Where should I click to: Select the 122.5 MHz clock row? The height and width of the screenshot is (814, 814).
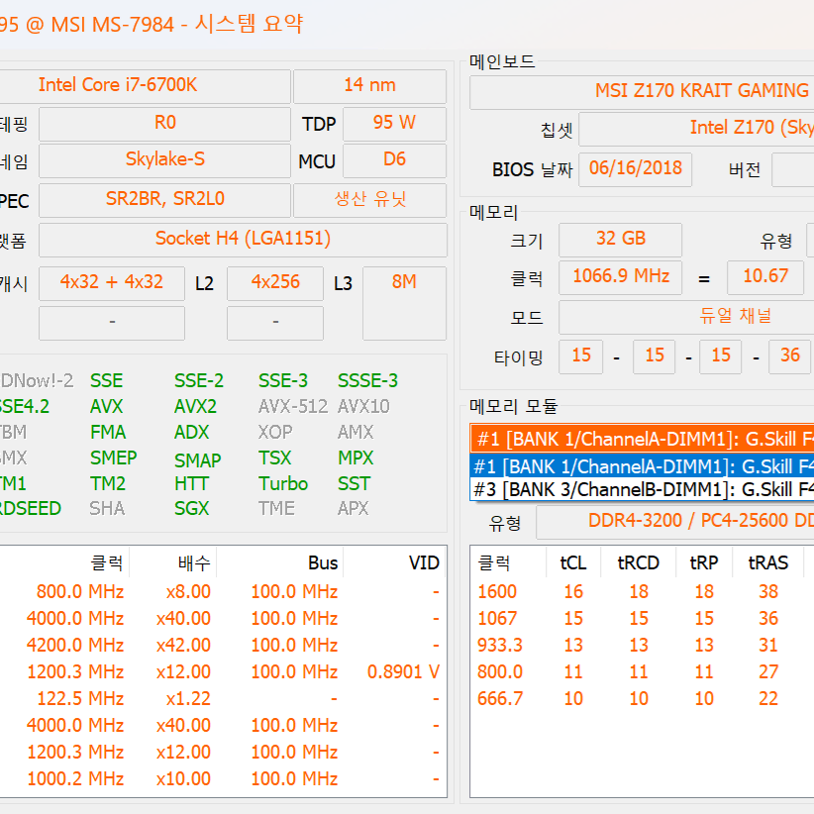tap(223, 699)
